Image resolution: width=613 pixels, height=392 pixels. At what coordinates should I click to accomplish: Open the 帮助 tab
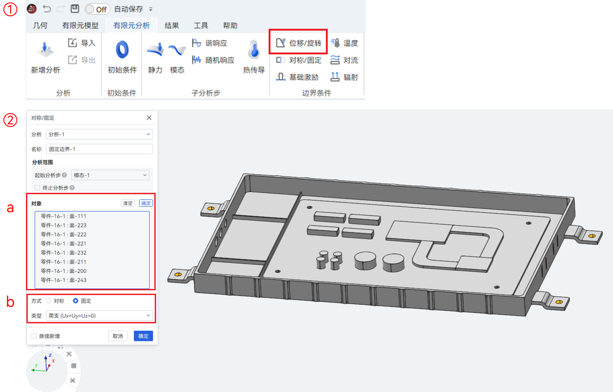230,26
